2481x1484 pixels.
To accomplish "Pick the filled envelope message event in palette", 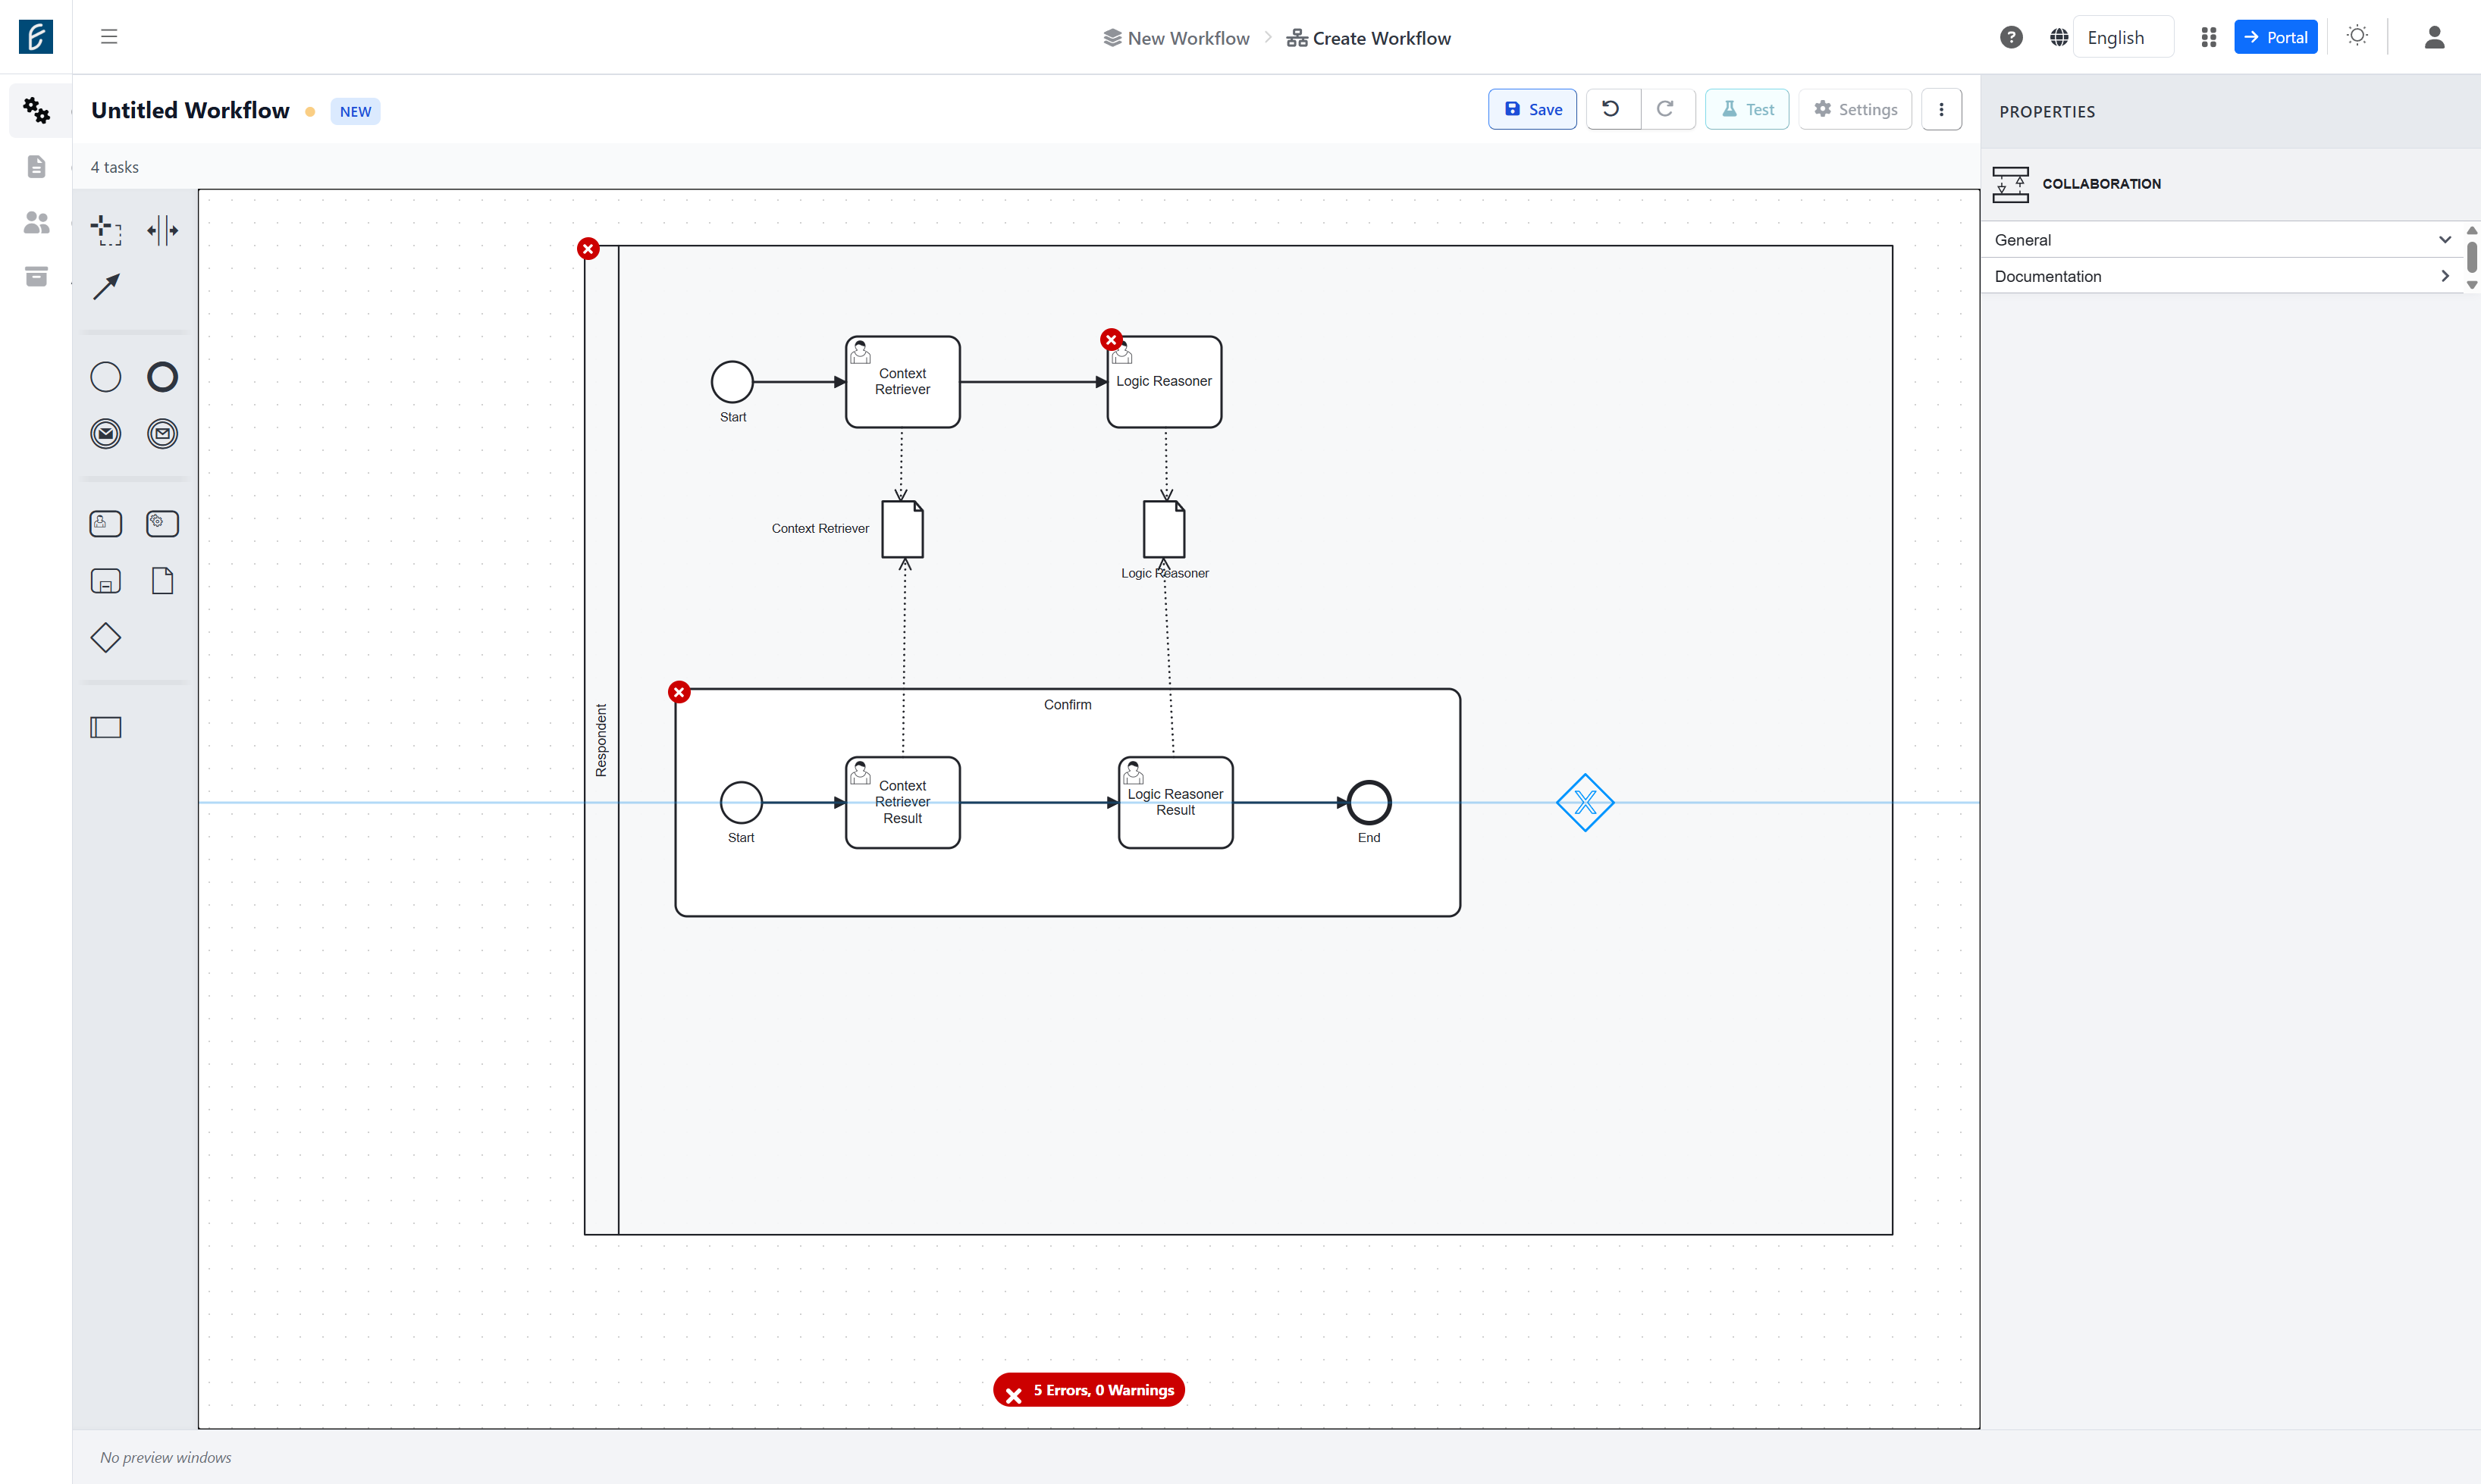I will tap(106, 434).
